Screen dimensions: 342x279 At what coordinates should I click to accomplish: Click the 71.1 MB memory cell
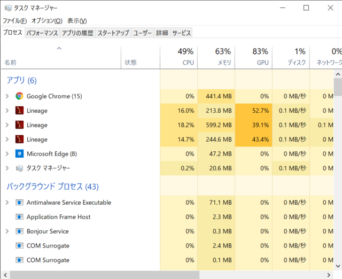tap(216, 203)
